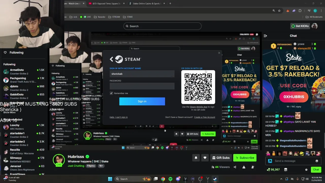The width and height of the screenshot is (325, 183).
Task: Click the share stream icon
Action: [235, 167]
